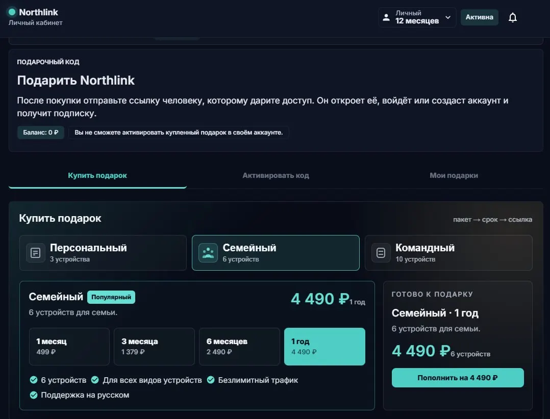550x419 pixels.
Task: Open the Мои подарки tab
Action: [454, 175]
